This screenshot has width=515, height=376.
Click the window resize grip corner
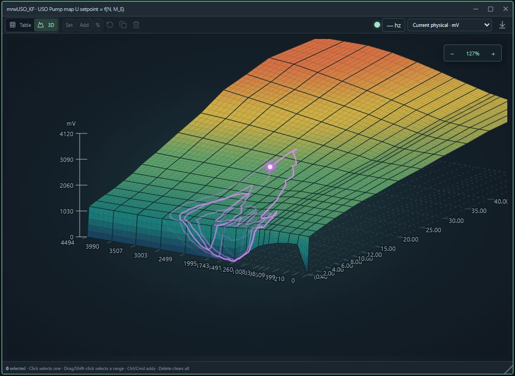coord(508,369)
